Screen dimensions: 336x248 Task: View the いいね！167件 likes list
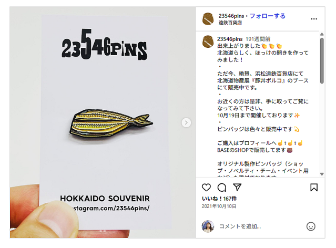219,199
